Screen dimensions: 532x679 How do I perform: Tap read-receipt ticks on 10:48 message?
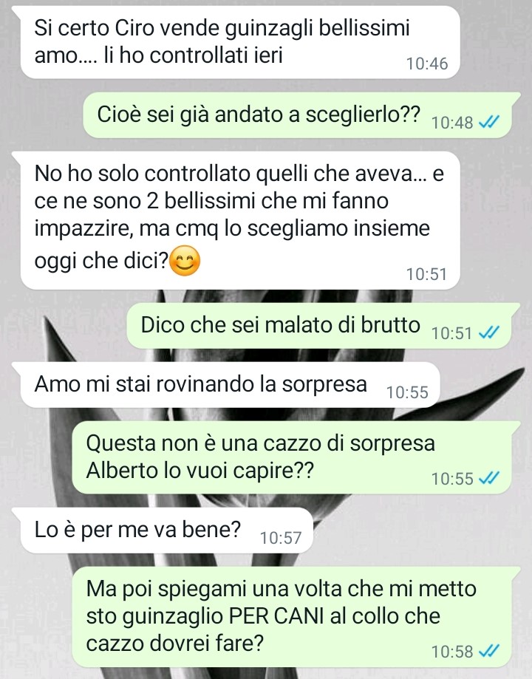[488, 123]
